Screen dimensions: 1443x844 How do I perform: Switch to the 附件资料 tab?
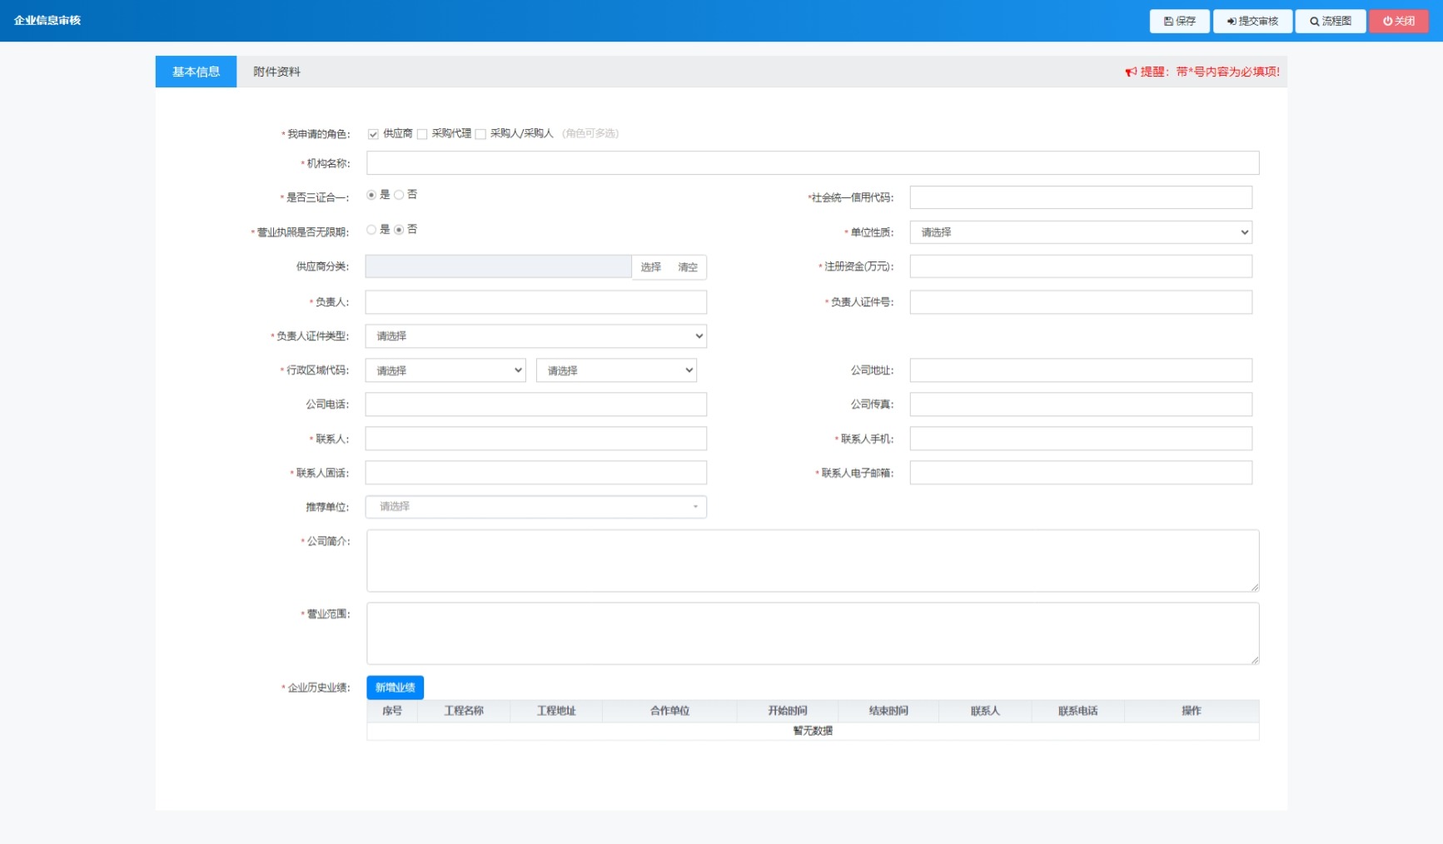276,72
